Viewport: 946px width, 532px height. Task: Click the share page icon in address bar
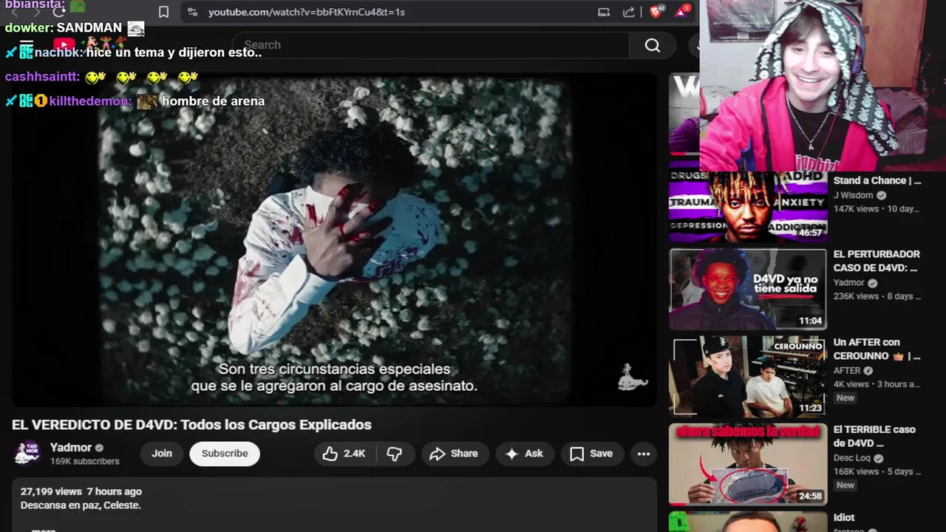click(629, 12)
